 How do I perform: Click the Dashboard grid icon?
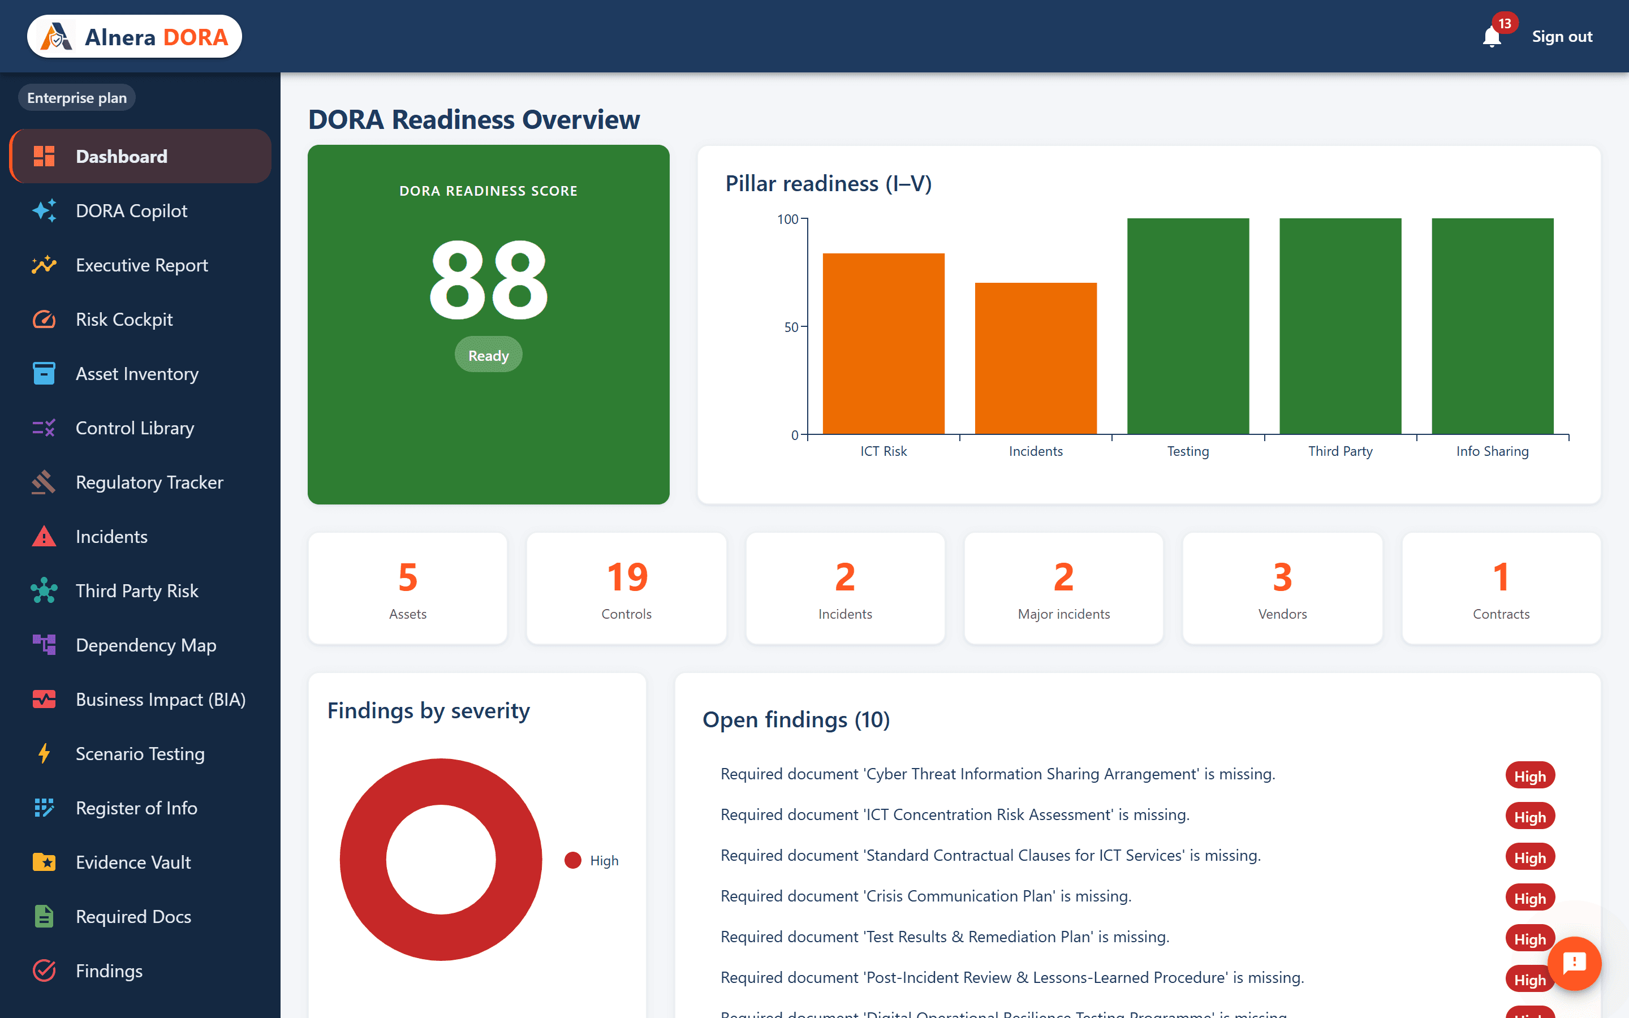(45, 156)
